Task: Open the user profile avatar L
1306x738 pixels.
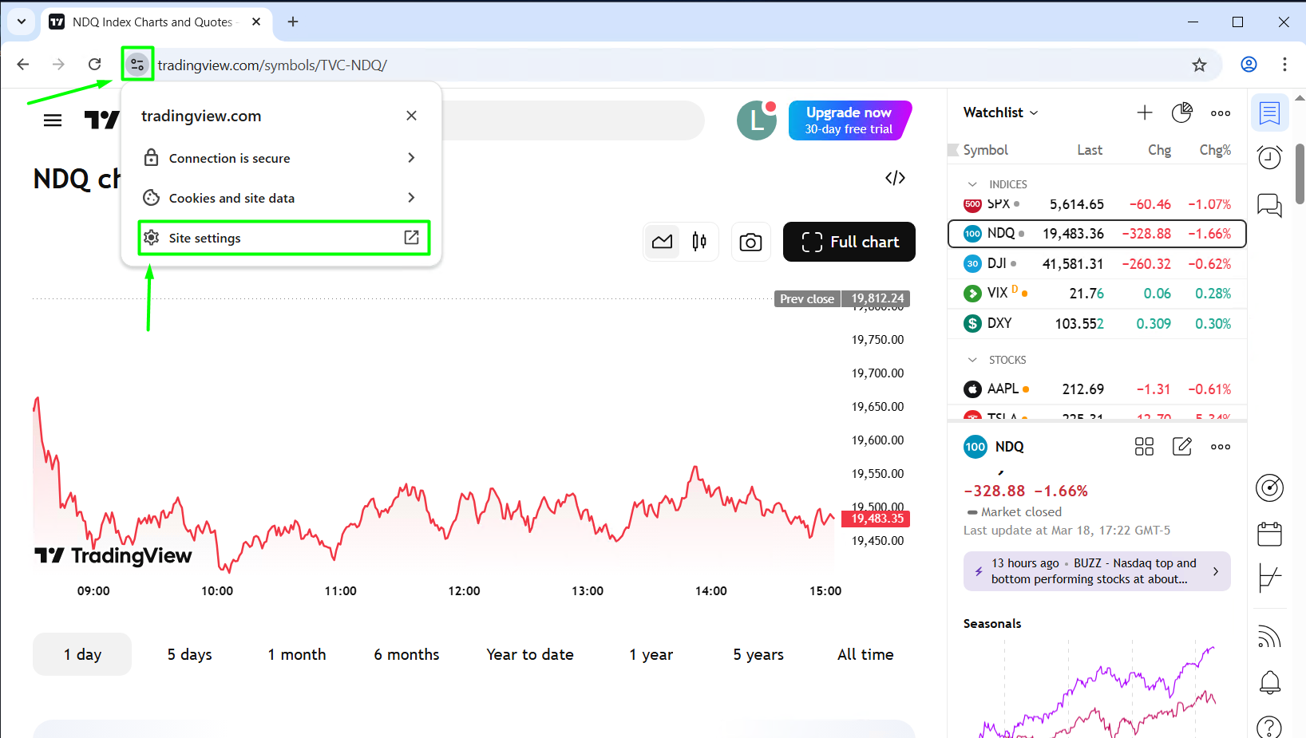Action: [756, 120]
